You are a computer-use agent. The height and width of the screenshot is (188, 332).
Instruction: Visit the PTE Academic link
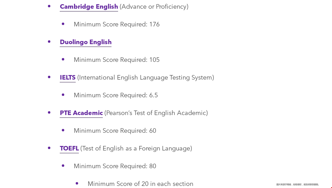(x=81, y=113)
